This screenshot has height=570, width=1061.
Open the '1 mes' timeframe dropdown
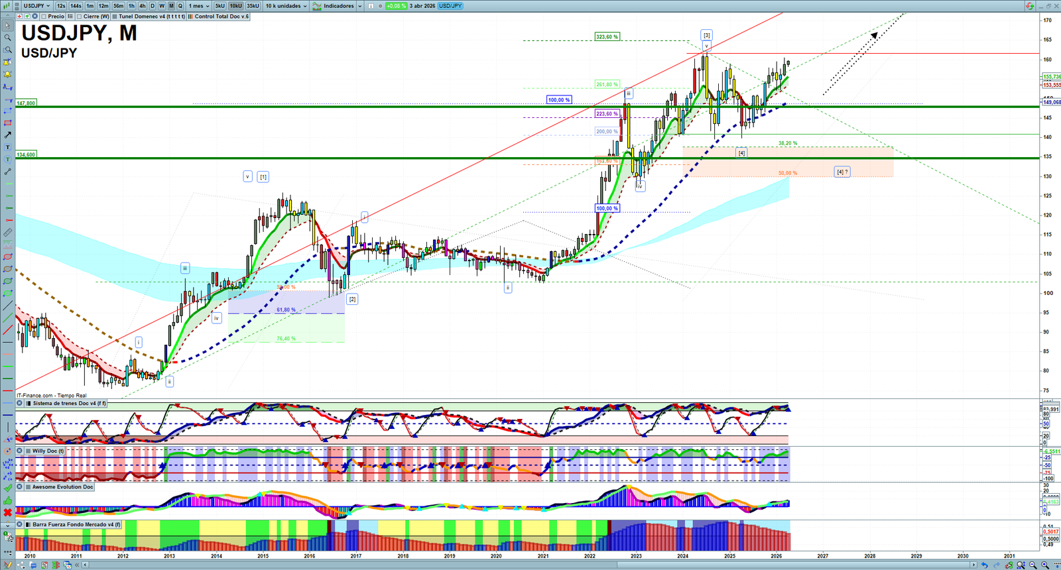coord(199,6)
